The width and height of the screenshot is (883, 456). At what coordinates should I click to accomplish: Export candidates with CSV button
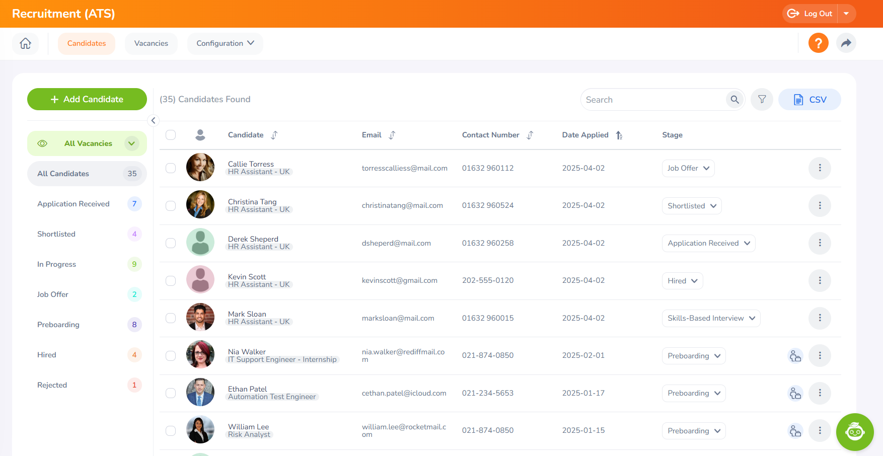pos(809,100)
